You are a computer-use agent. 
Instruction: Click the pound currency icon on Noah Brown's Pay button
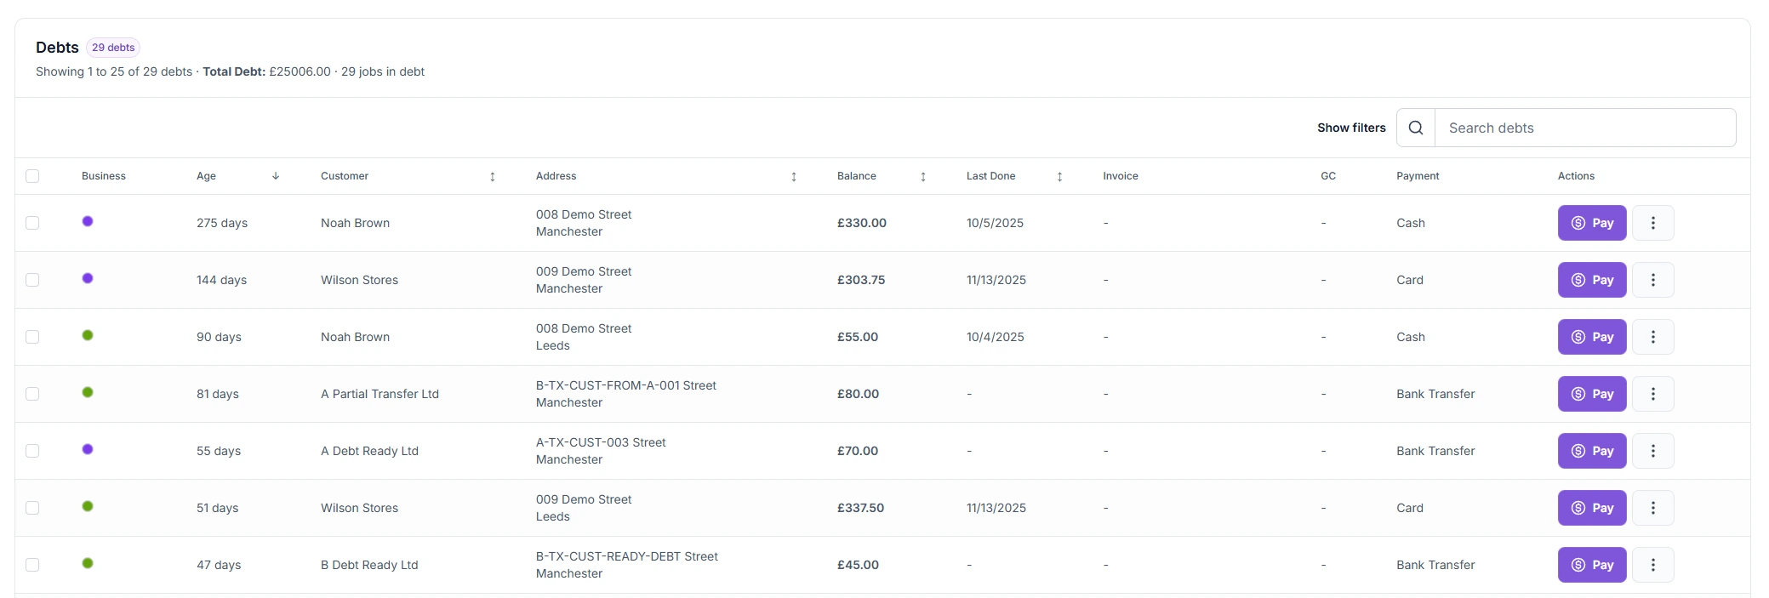[x=1578, y=223]
